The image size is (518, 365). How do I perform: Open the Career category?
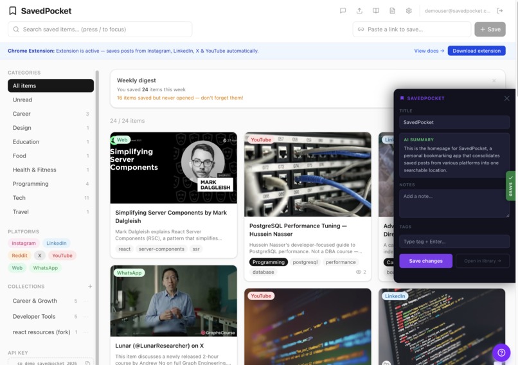[x=51, y=114]
